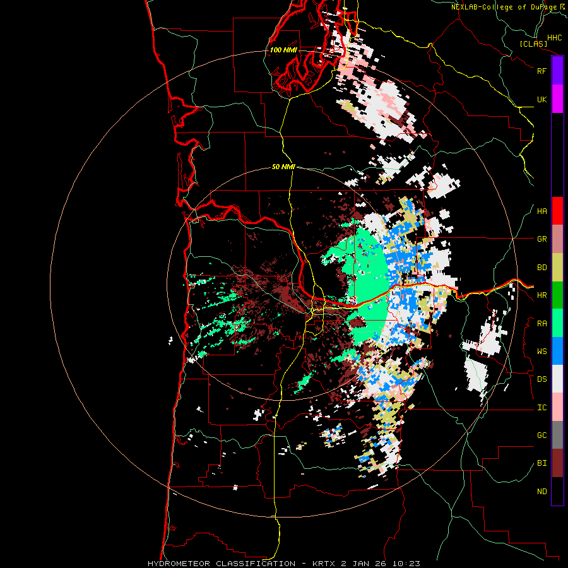Click the dark green HR swatch
This screenshot has width=568, height=568.
click(557, 295)
